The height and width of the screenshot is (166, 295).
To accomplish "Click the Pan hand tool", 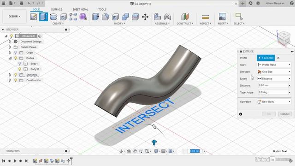I will point(135,151).
